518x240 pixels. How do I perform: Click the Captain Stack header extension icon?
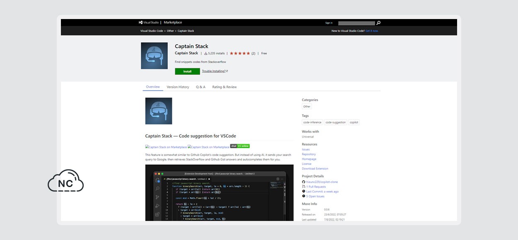154,56
